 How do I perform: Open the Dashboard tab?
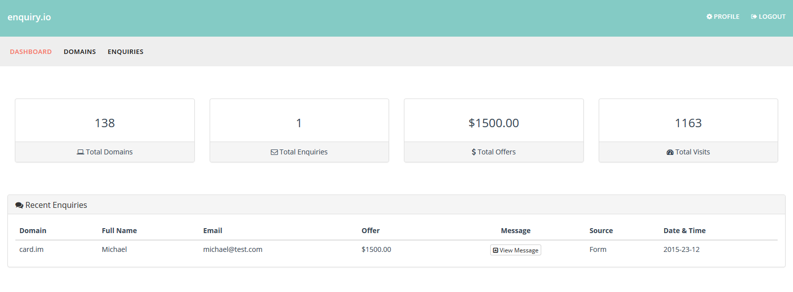coord(31,51)
